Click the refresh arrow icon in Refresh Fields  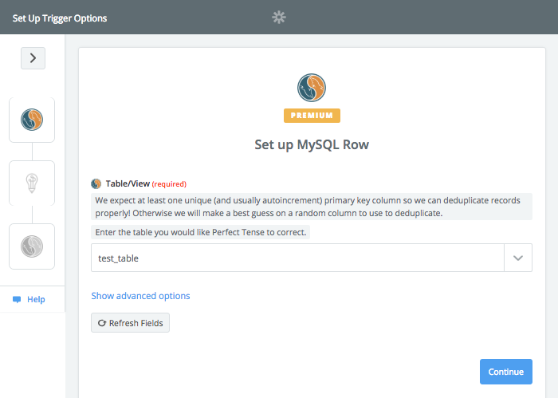[x=102, y=323]
